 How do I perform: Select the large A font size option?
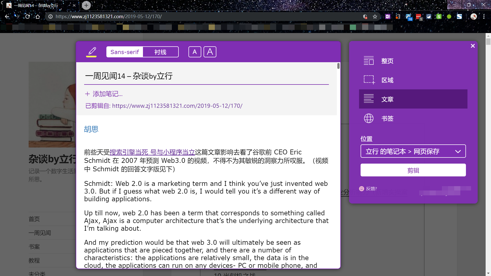coord(210,52)
